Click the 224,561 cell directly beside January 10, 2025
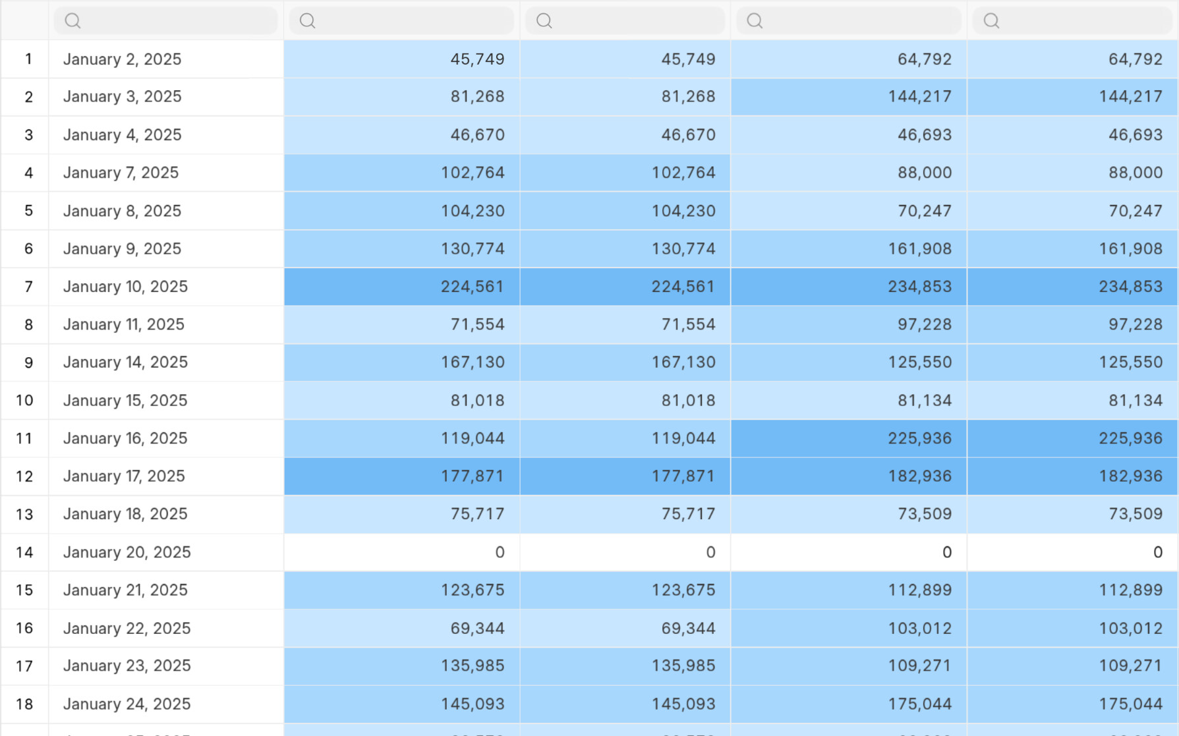 [402, 287]
